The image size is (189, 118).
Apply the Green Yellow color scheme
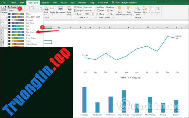pyautogui.click(x=24, y=38)
